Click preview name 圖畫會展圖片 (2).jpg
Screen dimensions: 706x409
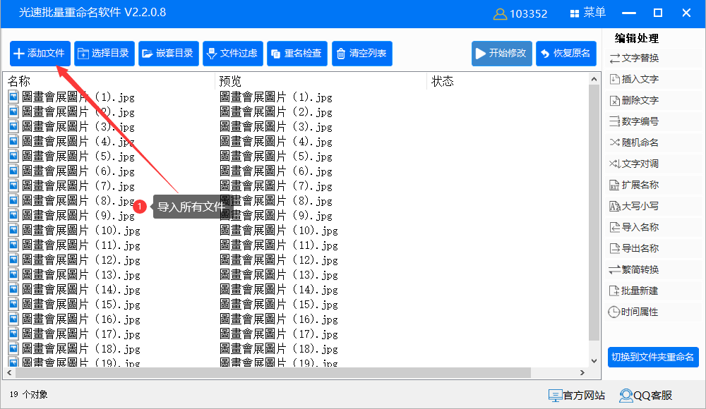tap(276, 111)
